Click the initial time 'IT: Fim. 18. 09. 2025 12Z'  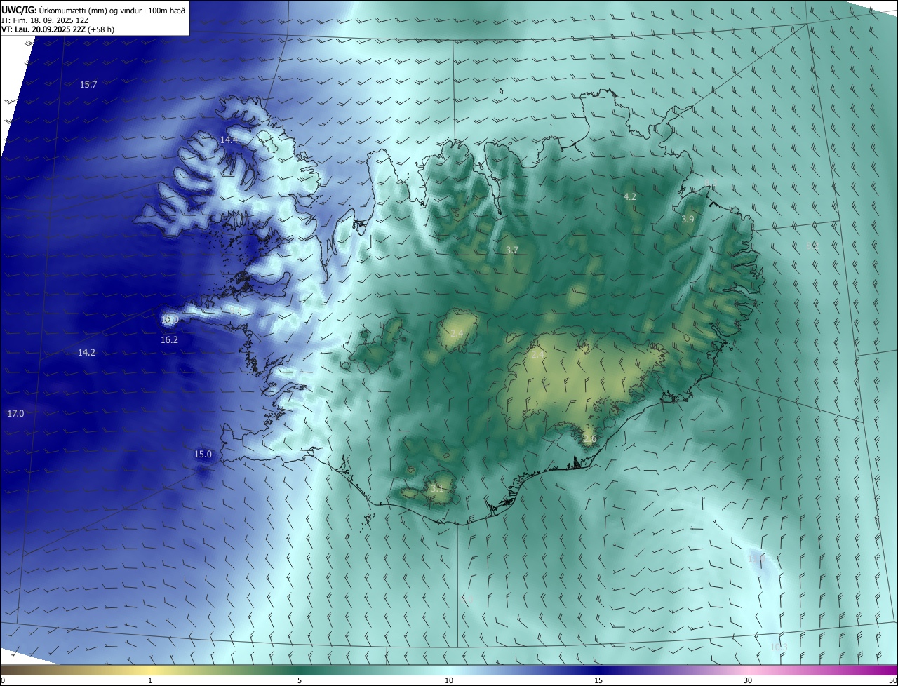click(46, 20)
